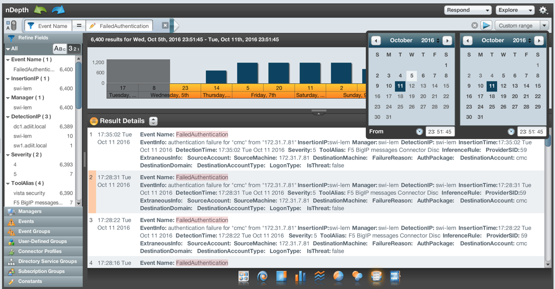555x289 pixels.
Task: Click the green back arrow icon
Action: [x=40, y=10]
